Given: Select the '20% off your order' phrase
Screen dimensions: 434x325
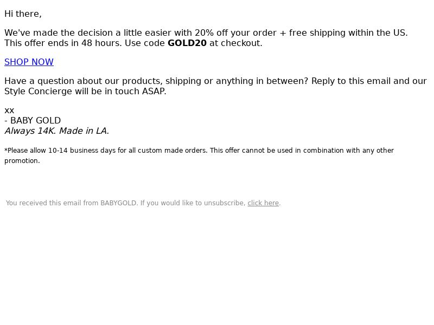Looking at the screenshot, I should pos(235,32).
